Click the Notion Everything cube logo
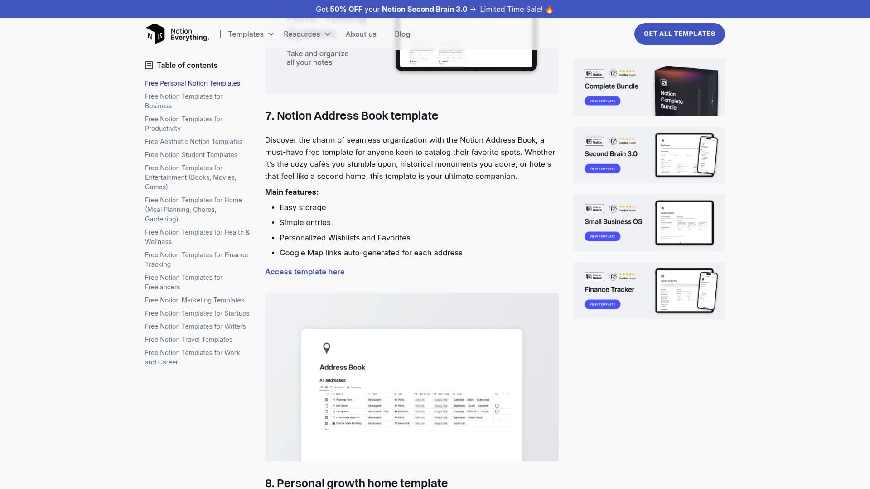 click(155, 34)
